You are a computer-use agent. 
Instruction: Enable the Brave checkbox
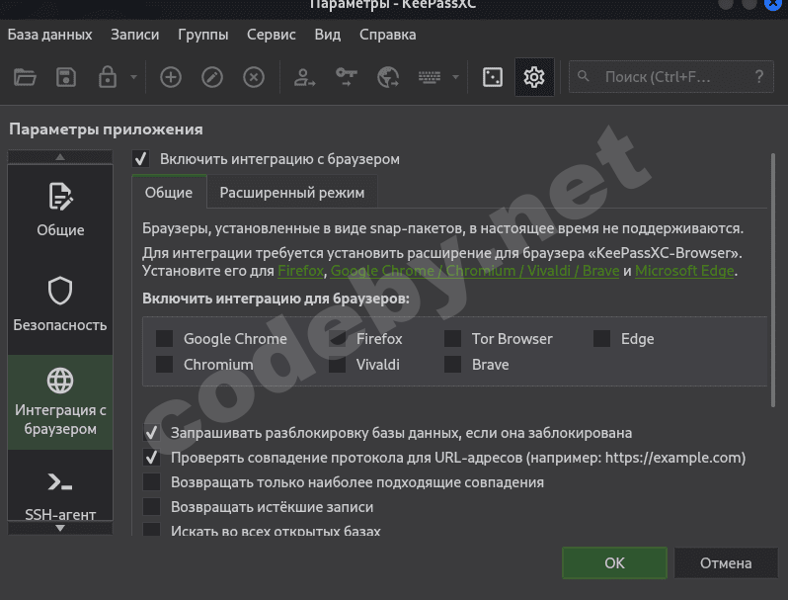[453, 364]
